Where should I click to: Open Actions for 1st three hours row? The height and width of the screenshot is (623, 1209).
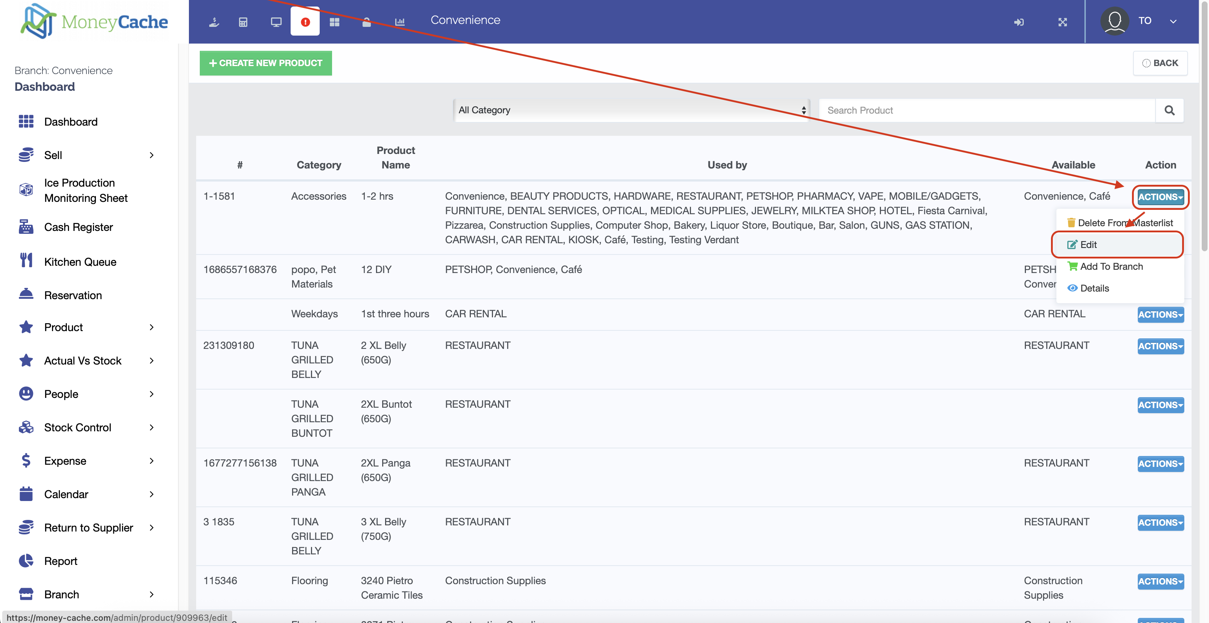(x=1160, y=314)
